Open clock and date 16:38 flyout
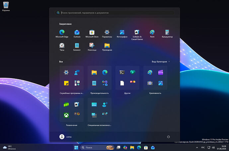 pos(222,147)
